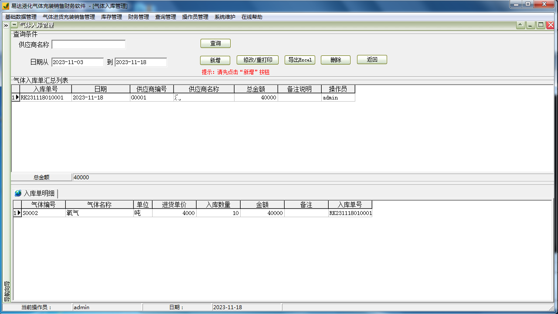Screen dimensions: 558x314
Task: Collapse the 气体入库管理 panel via minus icon
Action: [x=14, y=25]
